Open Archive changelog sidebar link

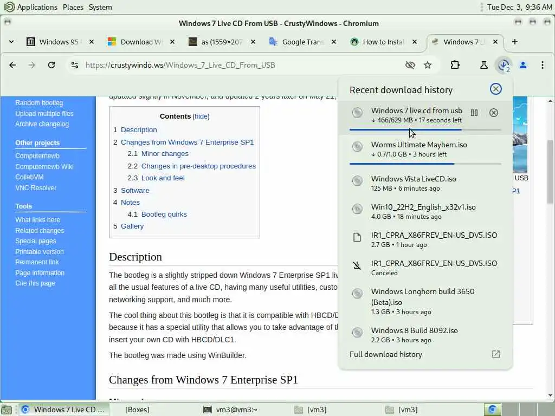click(x=42, y=124)
